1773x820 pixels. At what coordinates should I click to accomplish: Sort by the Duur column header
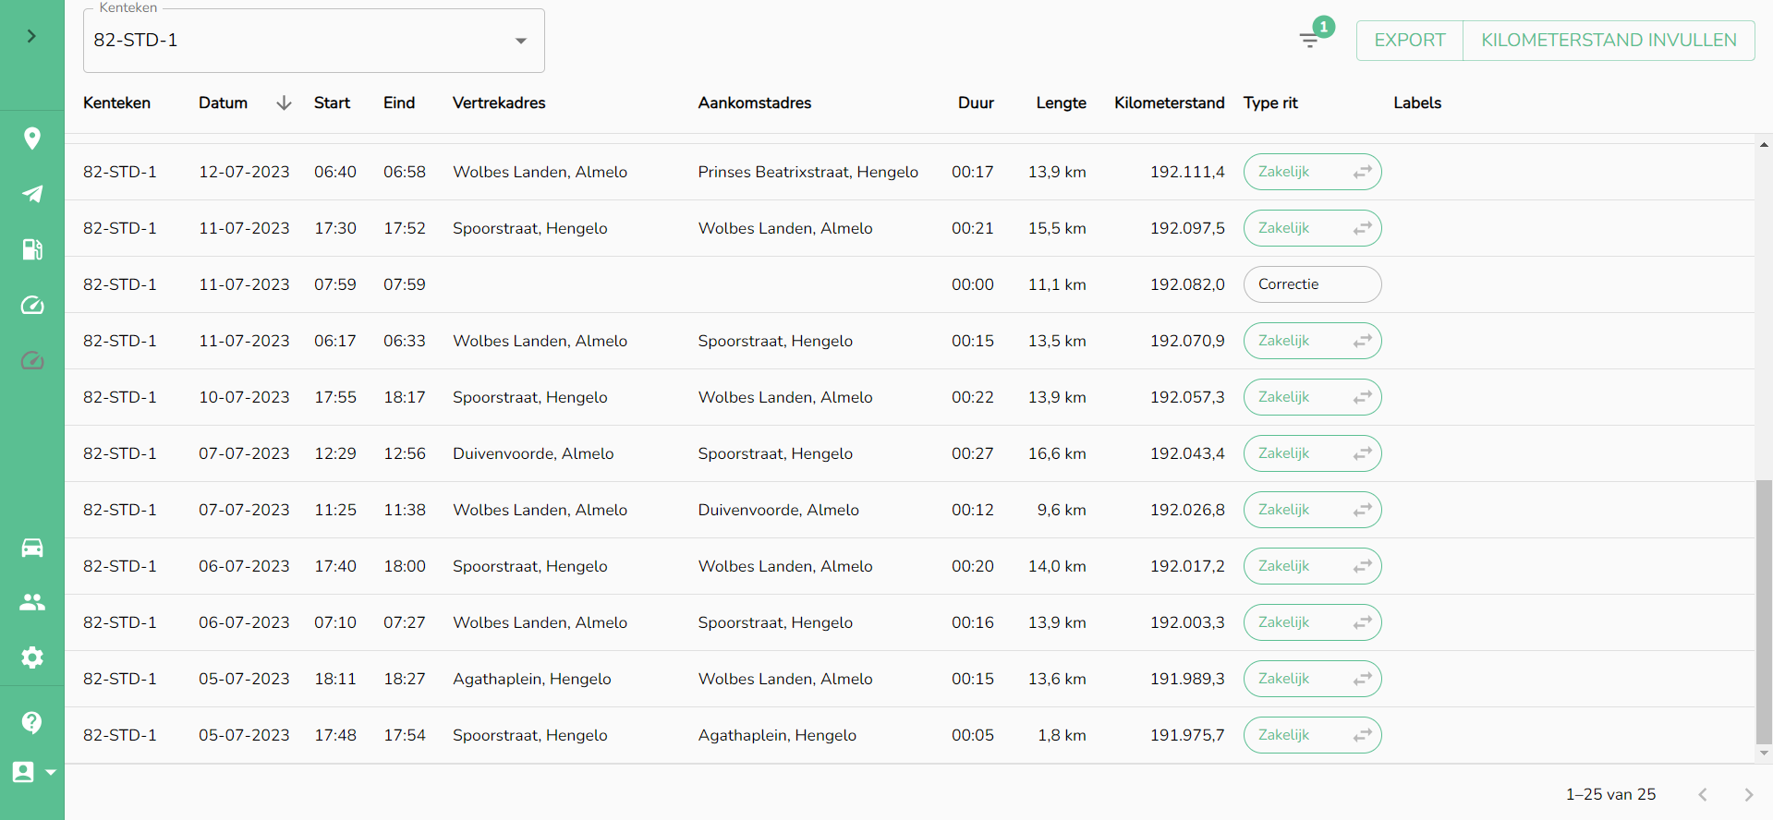point(976,102)
